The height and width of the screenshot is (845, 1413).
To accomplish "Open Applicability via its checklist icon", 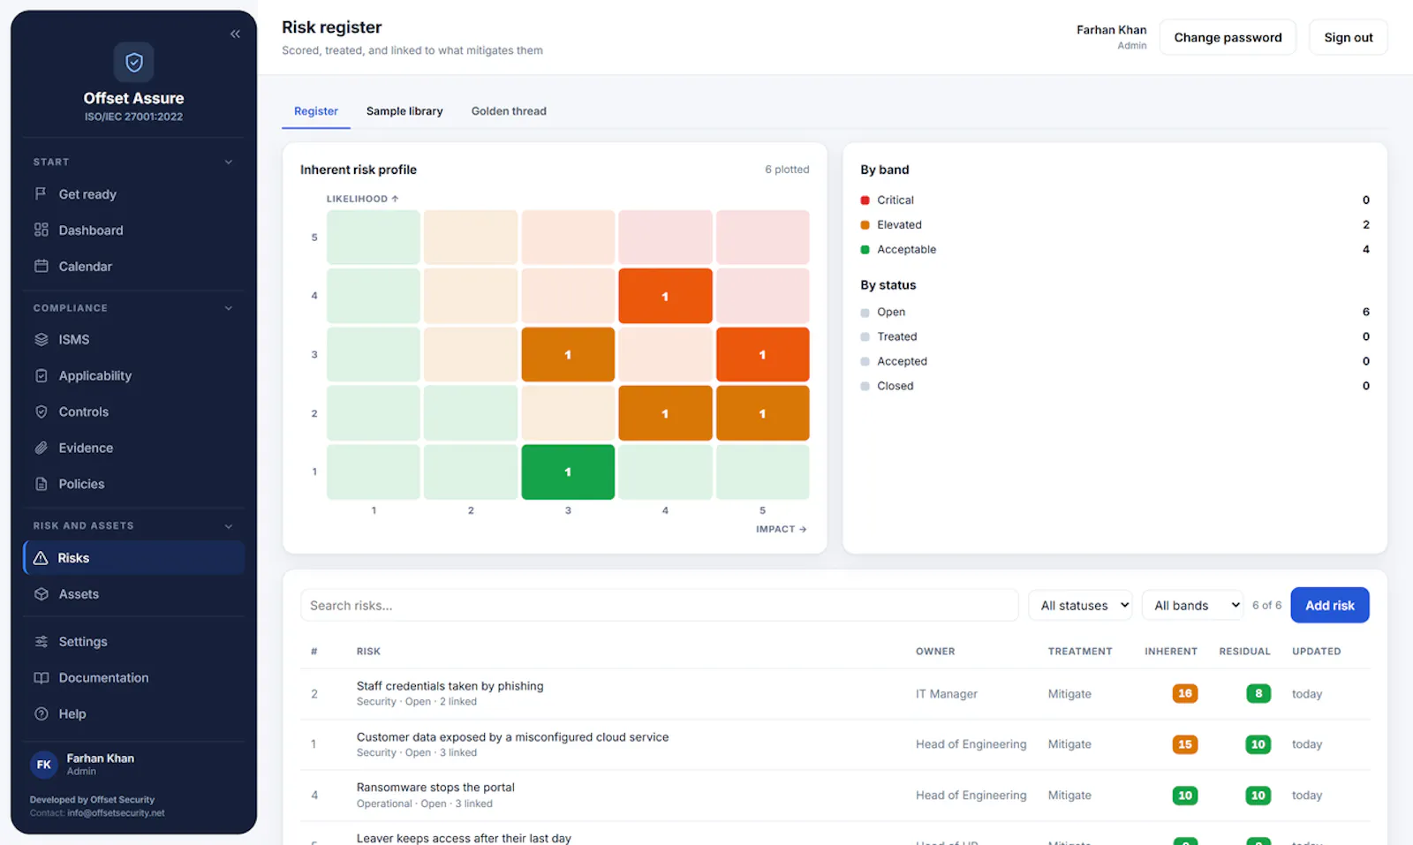I will click(41, 375).
